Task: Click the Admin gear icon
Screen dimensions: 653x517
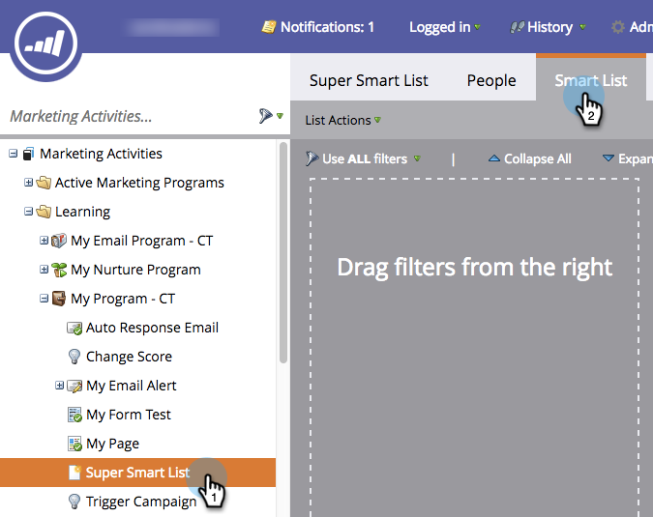Action: coord(618,27)
